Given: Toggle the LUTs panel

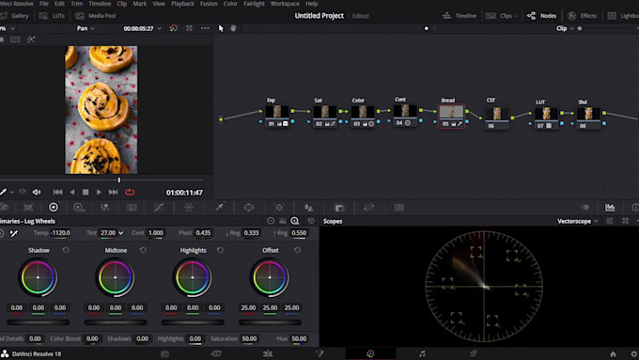Looking at the screenshot, I should click(52, 16).
